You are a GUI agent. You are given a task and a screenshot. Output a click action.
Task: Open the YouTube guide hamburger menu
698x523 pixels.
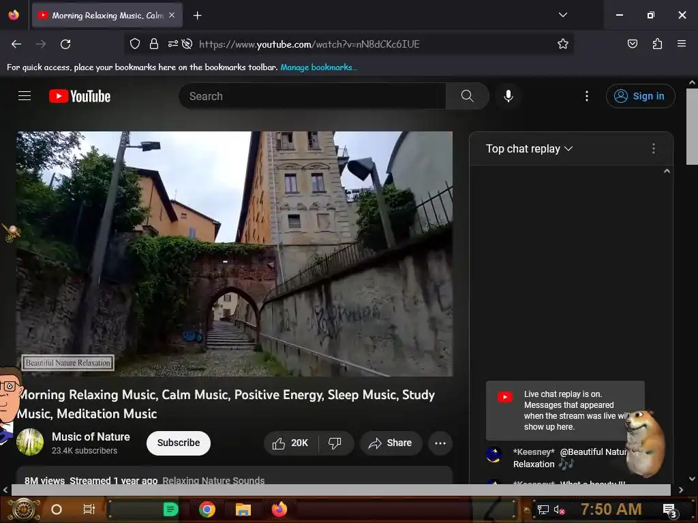[x=25, y=95]
